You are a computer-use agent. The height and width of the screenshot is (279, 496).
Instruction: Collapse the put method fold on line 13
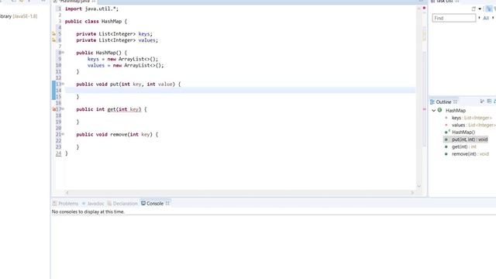pos(63,84)
